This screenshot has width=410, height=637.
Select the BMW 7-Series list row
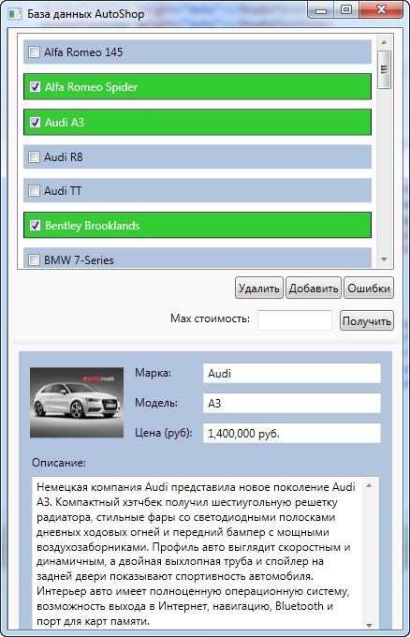click(x=198, y=258)
